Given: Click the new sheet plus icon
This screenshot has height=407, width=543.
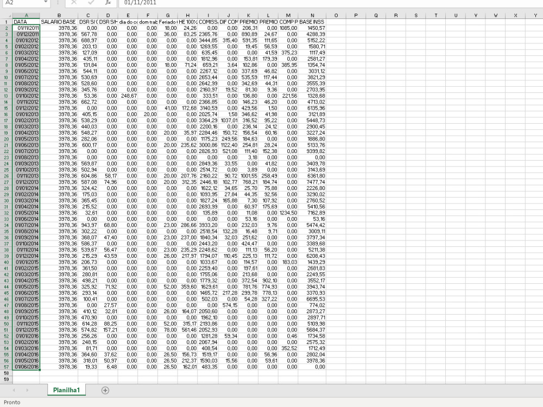Looking at the screenshot, I should click(105, 390).
